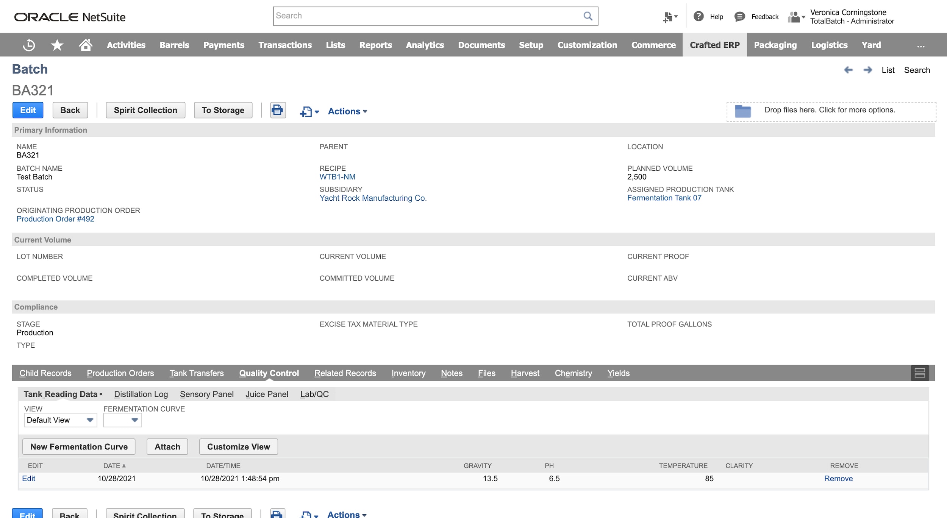Viewport: 947px width, 518px height.
Task: Click the Spirit Collection button
Action: pyautogui.click(x=145, y=110)
